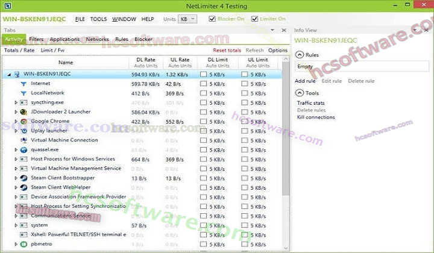Close the Tabs panel with X
Image resolution: width=434 pixels, height=253 pixels.
[284, 30]
